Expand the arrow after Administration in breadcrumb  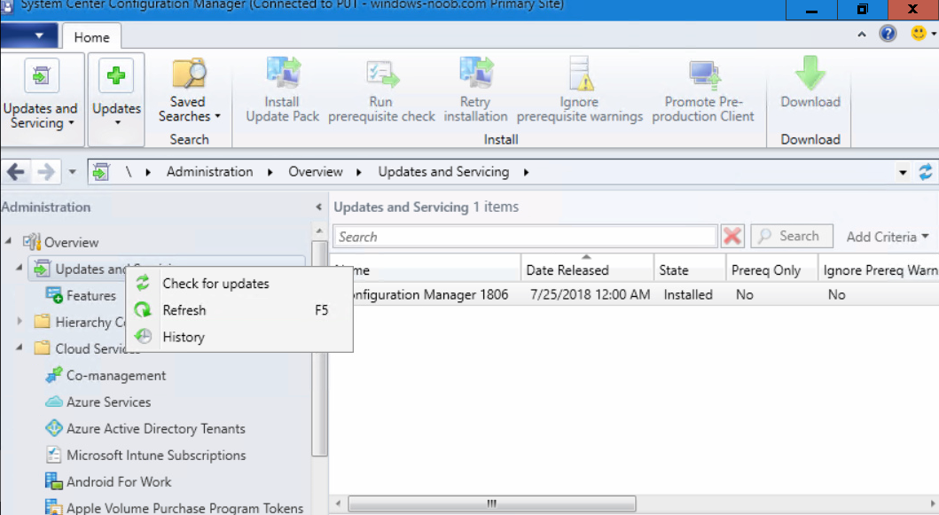[x=270, y=173]
